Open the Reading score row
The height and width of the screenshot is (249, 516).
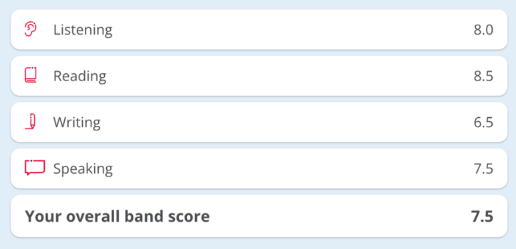pos(259,76)
